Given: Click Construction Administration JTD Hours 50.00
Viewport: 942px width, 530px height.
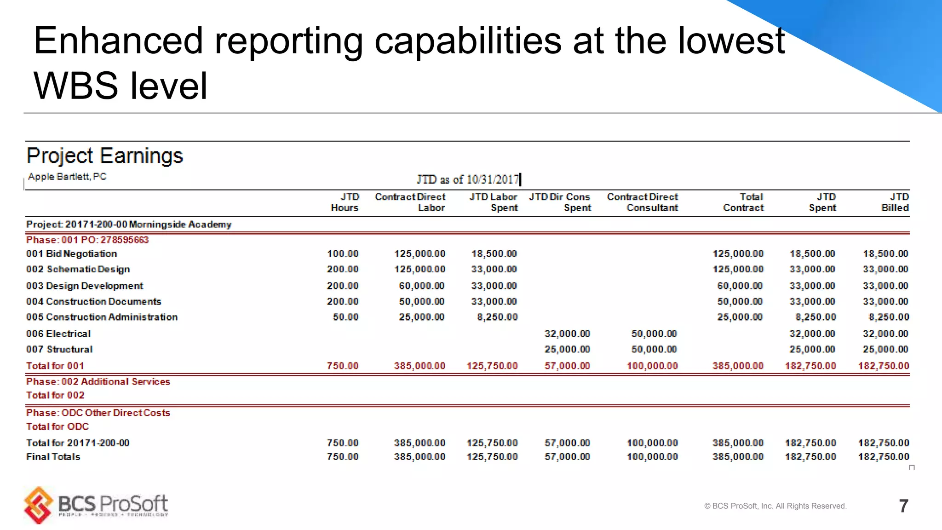Looking at the screenshot, I should click(x=346, y=317).
